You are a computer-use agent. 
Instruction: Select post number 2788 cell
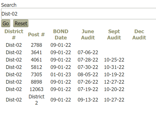(36, 45)
